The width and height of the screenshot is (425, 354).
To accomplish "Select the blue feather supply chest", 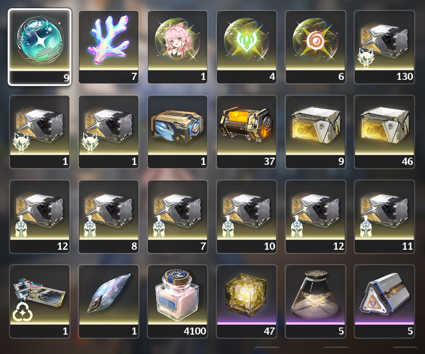I will click(x=178, y=132).
